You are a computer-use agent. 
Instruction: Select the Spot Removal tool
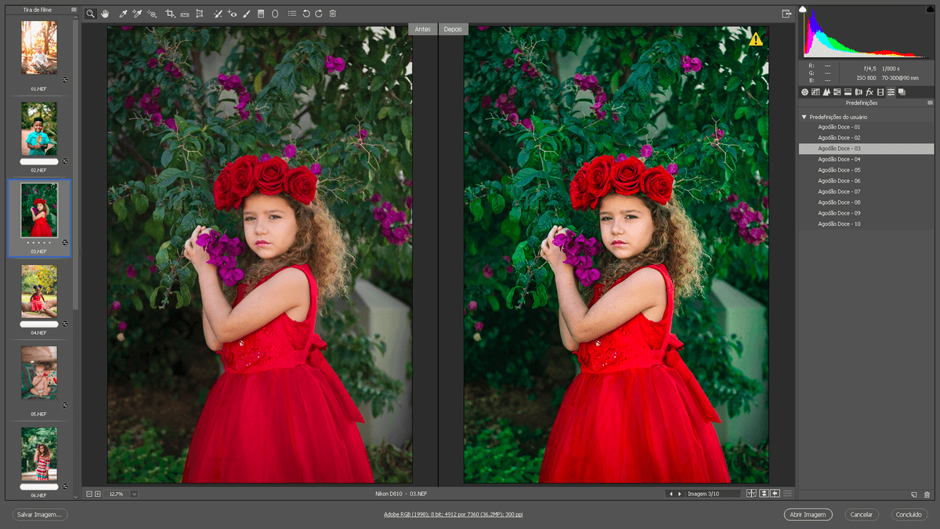coord(218,14)
